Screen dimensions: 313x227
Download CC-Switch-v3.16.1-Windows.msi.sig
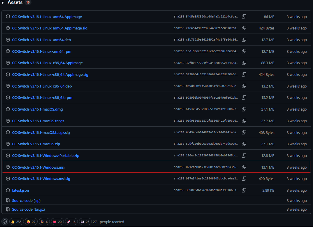[41, 179]
